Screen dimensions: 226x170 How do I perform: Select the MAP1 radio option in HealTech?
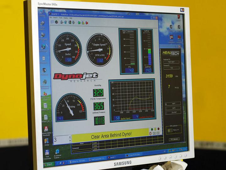[173, 104]
